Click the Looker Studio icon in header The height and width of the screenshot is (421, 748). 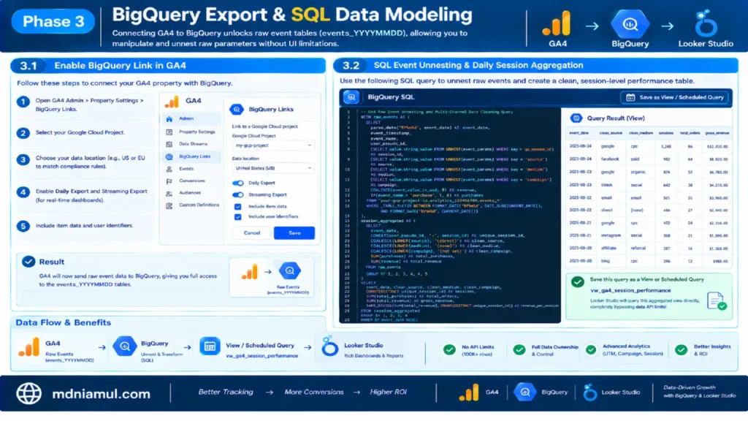(706, 23)
